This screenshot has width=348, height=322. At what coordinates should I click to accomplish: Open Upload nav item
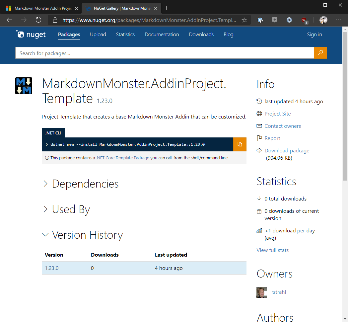coord(98,35)
